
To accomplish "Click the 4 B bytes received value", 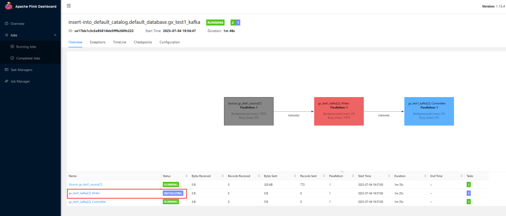I will [x=193, y=202].
